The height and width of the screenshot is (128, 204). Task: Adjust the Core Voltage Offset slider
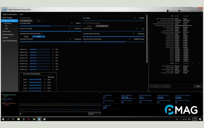coord(50,26)
